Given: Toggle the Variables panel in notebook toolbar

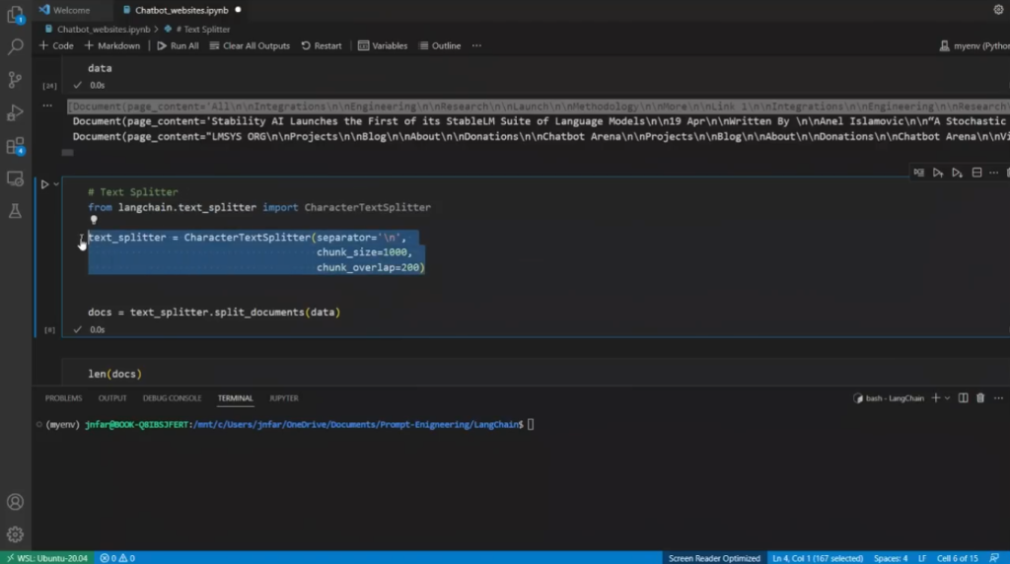Looking at the screenshot, I should click(x=382, y=45).
